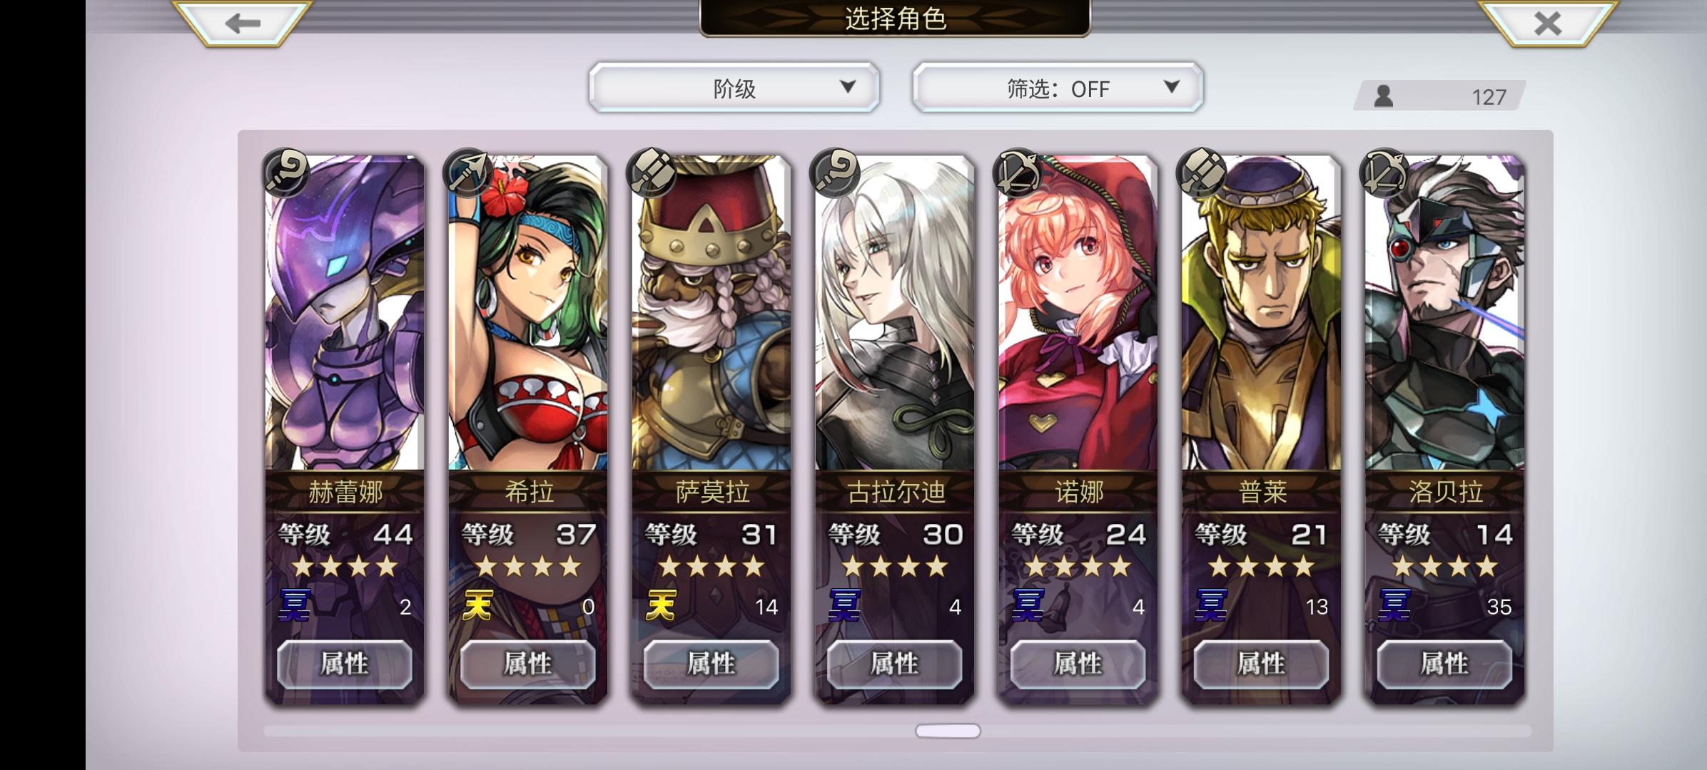Click the bow class icon on 诺娜
This screenshot has width=1707, height=770.
coord(1017,172)
